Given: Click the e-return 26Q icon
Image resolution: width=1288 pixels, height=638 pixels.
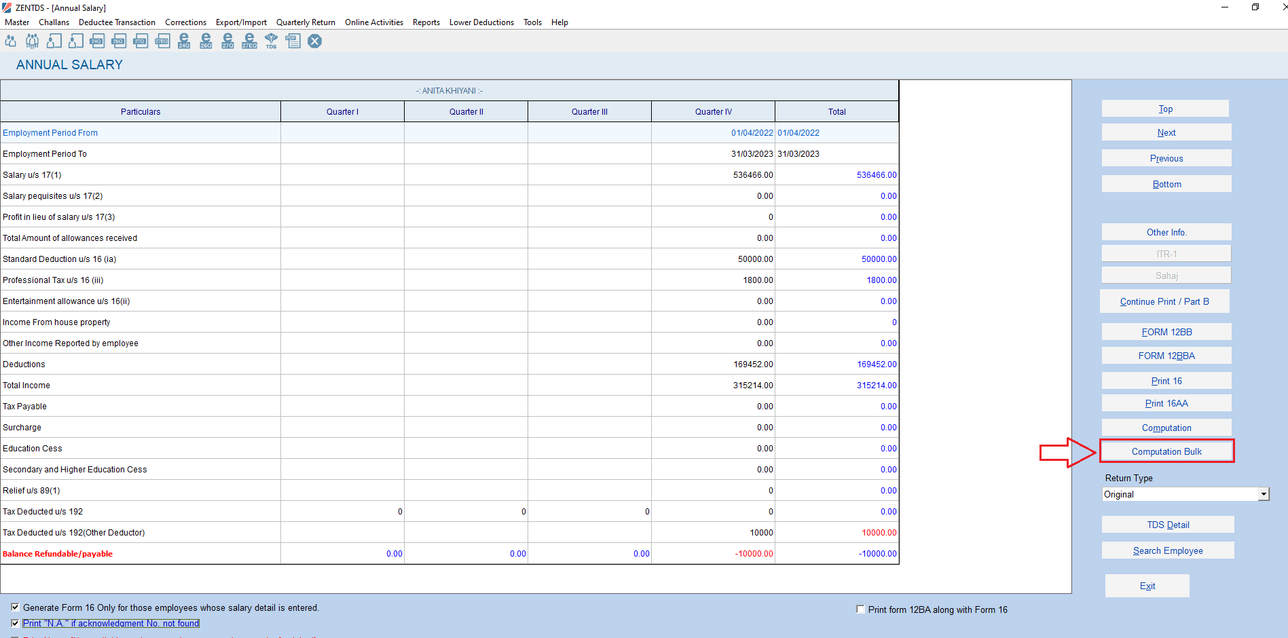Looking at the screenshot, I should (206, 41).
